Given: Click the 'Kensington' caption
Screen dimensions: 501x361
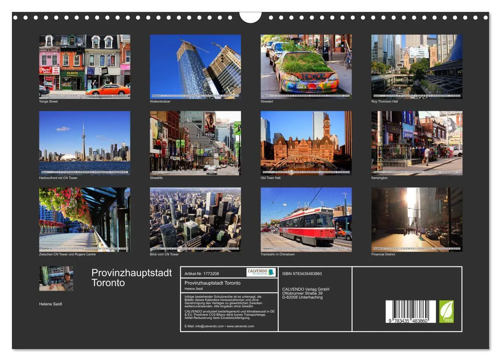Looking at the screenshot, I should pyautogui.click(x=379, y=178).
